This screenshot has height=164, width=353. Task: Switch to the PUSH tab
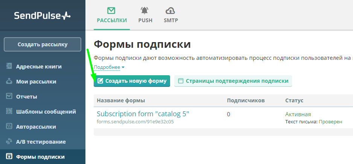145,20
